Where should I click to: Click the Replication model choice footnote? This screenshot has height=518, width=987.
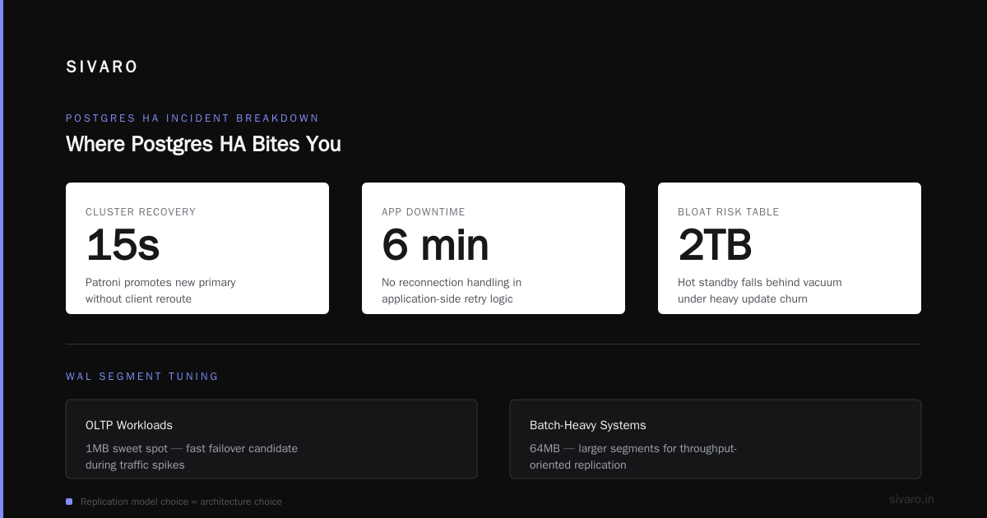pyautogui.click(x=181, y=502)
